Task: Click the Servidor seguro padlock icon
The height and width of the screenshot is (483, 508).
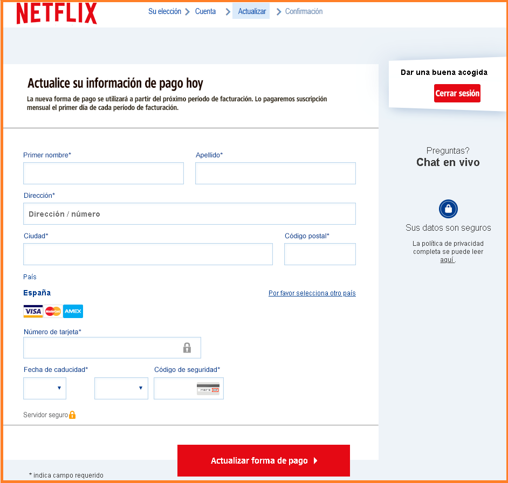Action: [72, 415]
